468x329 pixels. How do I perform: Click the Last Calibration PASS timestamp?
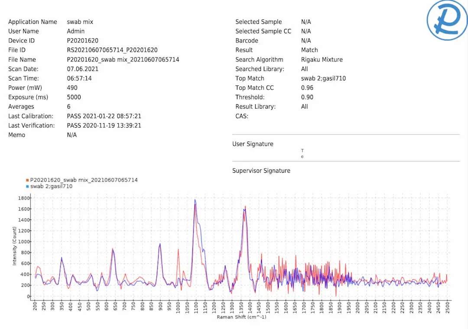104,116
